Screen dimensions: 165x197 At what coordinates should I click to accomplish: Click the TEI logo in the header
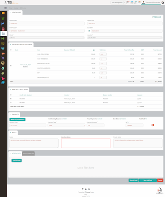coord(11,3)
